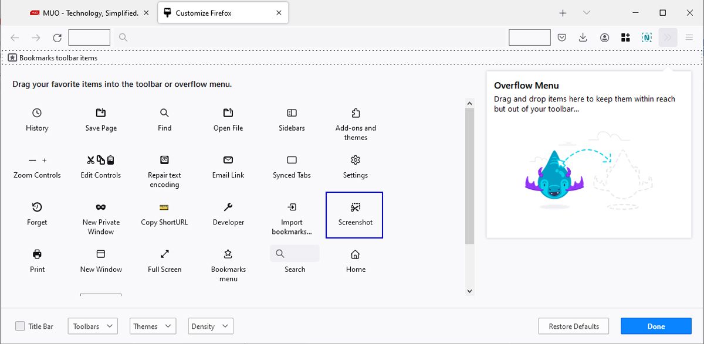Open a new tab with plus button
This screenshot has height=344, width=704.
pos(563,13)
